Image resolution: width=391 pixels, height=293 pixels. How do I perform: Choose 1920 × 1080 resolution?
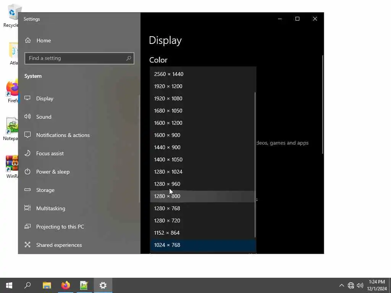pos(203,98)
